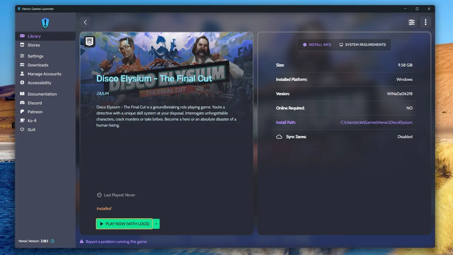453x255 pixels.
Task: Click the Heroic Games Launcher title bar icon
Action: [x=19, y=9]
